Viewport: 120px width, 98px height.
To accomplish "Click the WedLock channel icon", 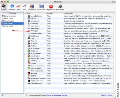I will point(29,73).
